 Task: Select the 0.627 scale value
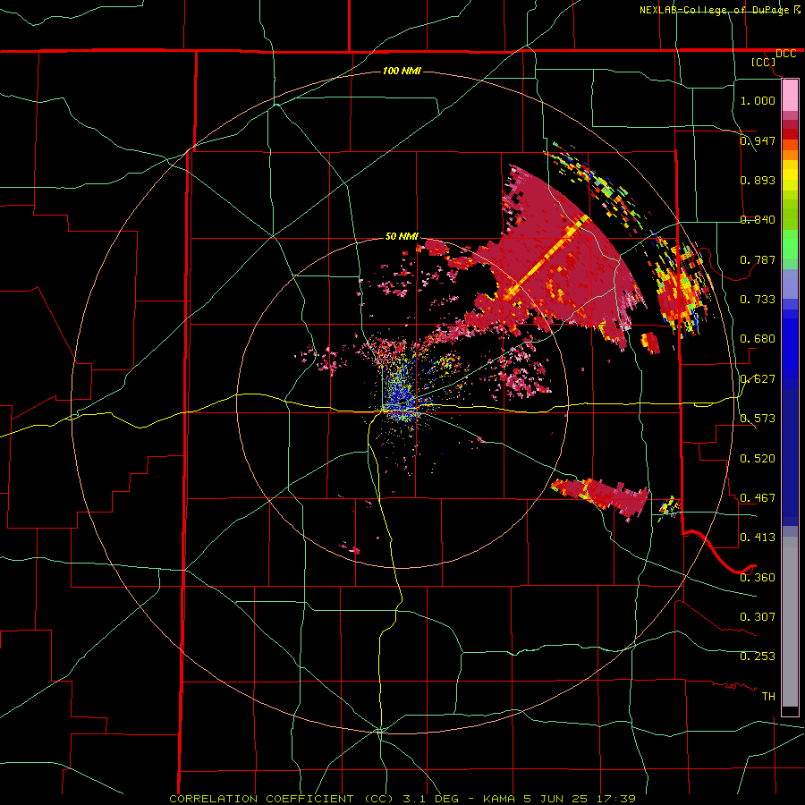click(758, 378)
